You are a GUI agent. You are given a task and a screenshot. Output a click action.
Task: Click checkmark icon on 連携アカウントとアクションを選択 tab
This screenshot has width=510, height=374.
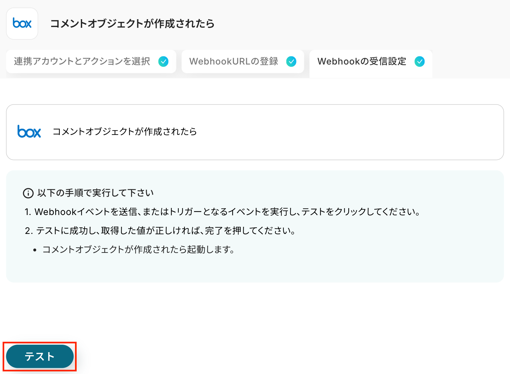pos(163,61)
